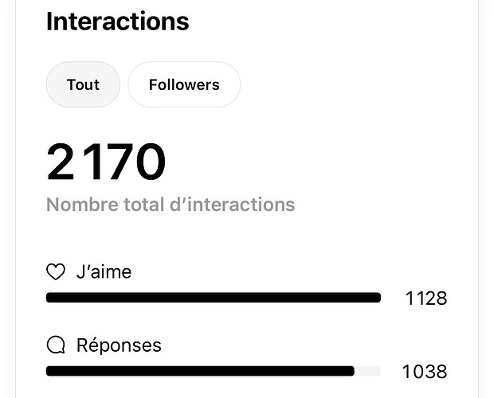Click the J'aime progress bar

pyautogui.click(x=214, y=298)
